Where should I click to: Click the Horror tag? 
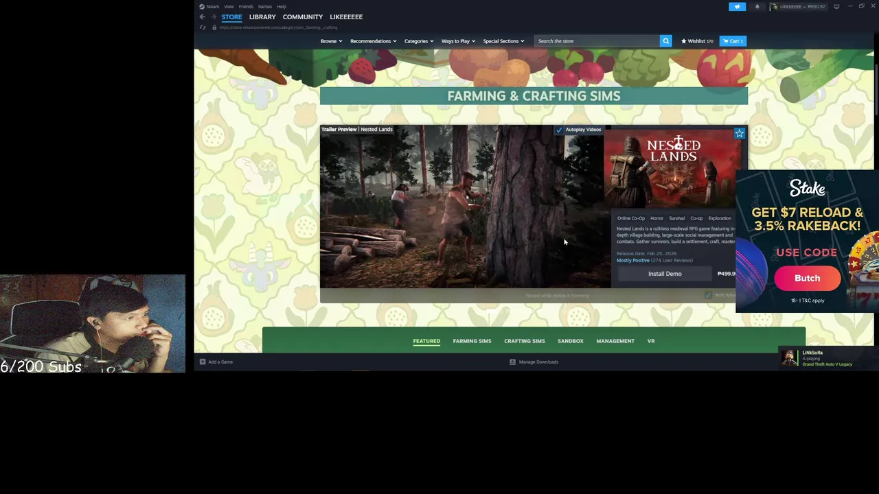tap(657, 218)
